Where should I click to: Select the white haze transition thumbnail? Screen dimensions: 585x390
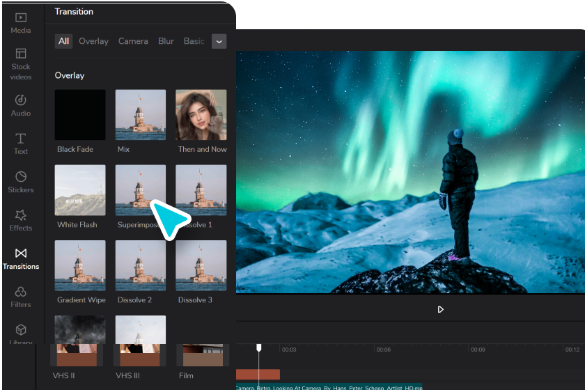(x=141, y=329)
